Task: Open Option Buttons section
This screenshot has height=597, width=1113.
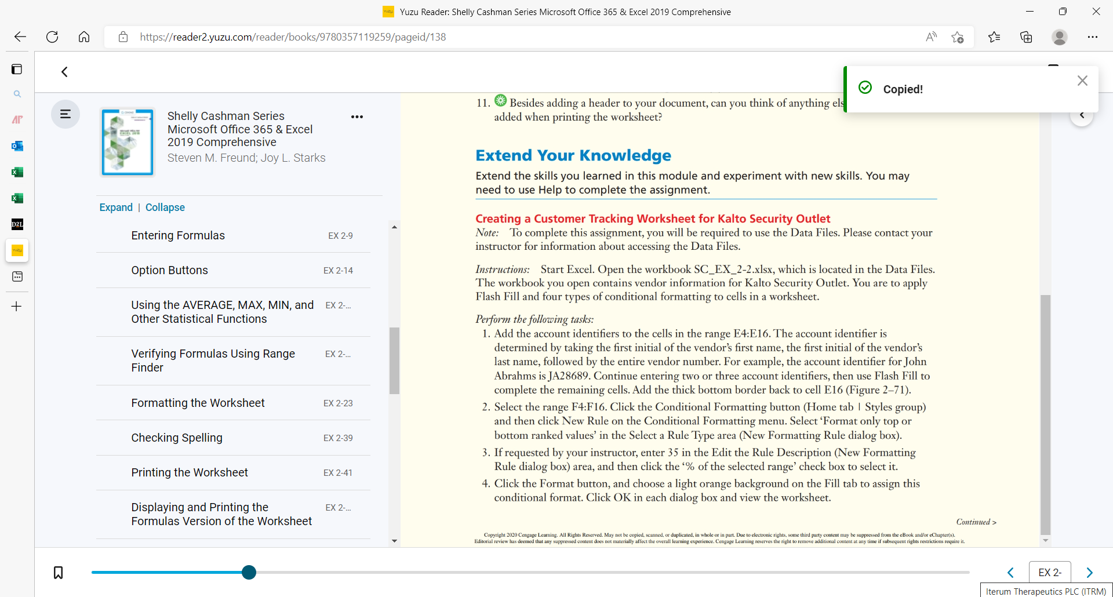Action: click(x=233, y=271)
